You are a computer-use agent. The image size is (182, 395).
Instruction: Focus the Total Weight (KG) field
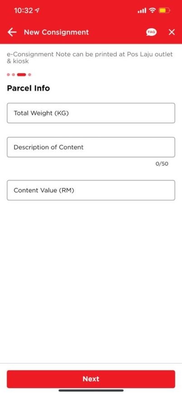click(91, 113)
